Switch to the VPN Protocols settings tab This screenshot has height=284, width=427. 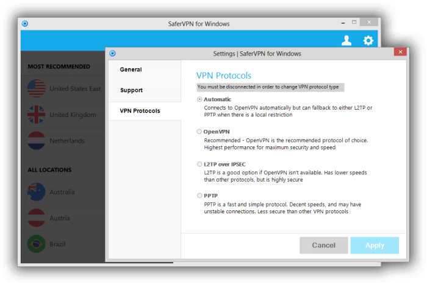(145, 111)
